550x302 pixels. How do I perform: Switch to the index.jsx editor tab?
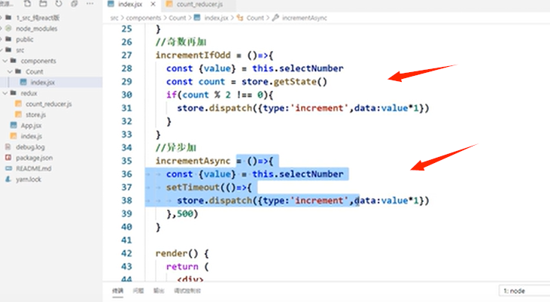129,5
